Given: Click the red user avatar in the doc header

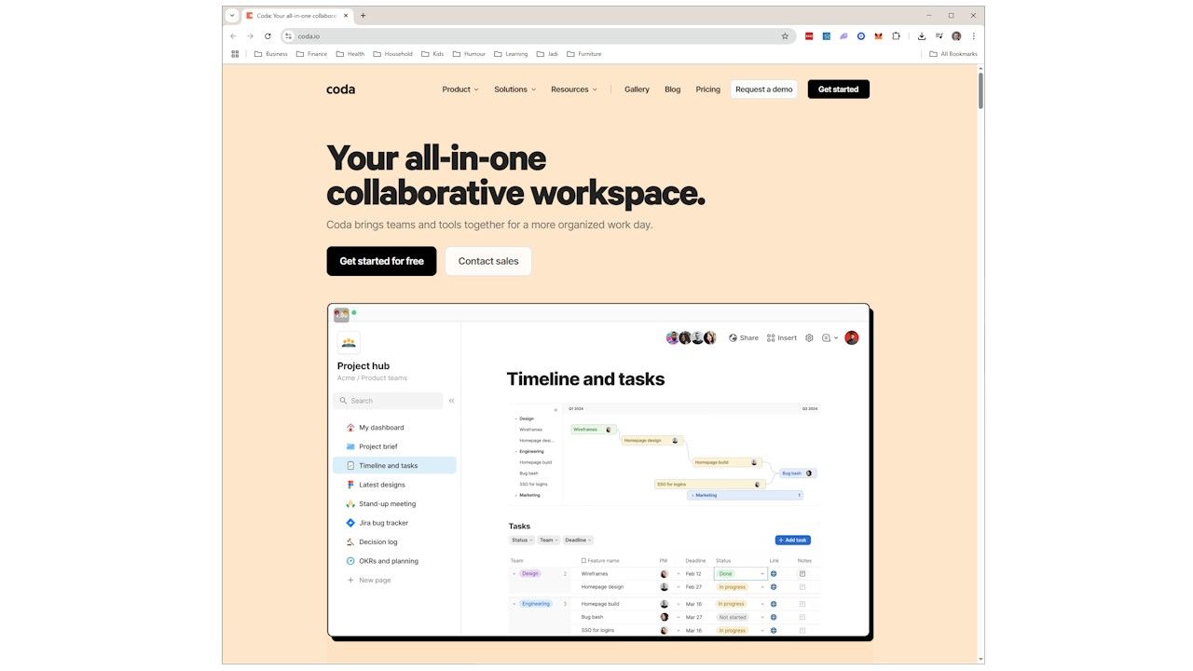Looking at the screenshot, I should (851, 337).
